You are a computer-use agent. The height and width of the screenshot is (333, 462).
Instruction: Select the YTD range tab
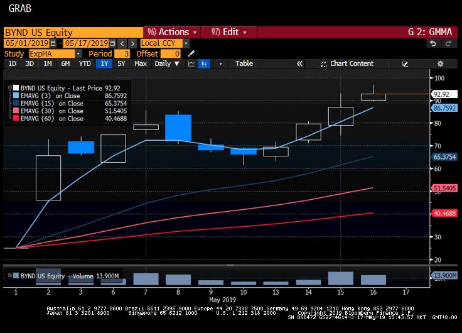pos(85,63)
